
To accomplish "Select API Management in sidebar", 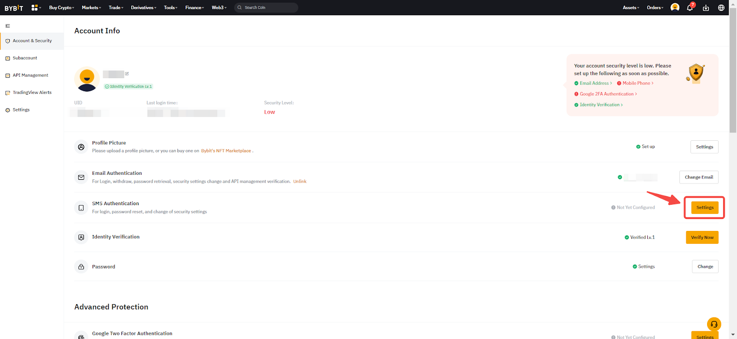I will (x=30, y=75).
